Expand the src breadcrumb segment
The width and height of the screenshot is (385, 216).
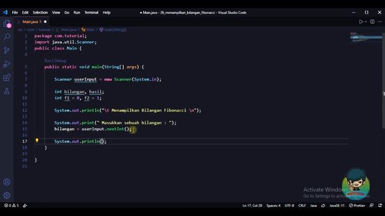(20, 29)
